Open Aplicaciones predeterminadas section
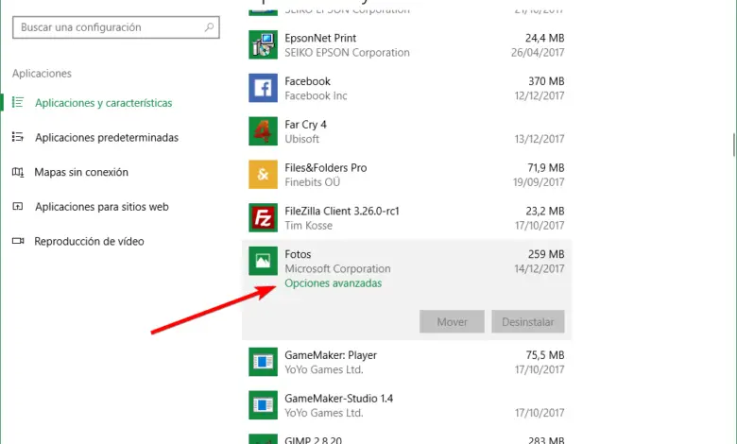The height and width of the screenshot is (444, 737). pos(107,138)
